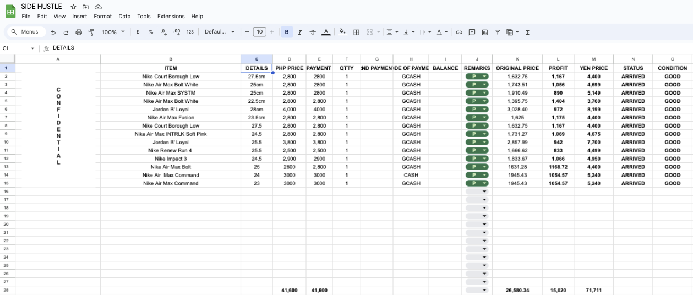Select the YEN PRICE total 71,711
Image resolution: width=693 pixels, height=295 pixels.
pos(593,290)
